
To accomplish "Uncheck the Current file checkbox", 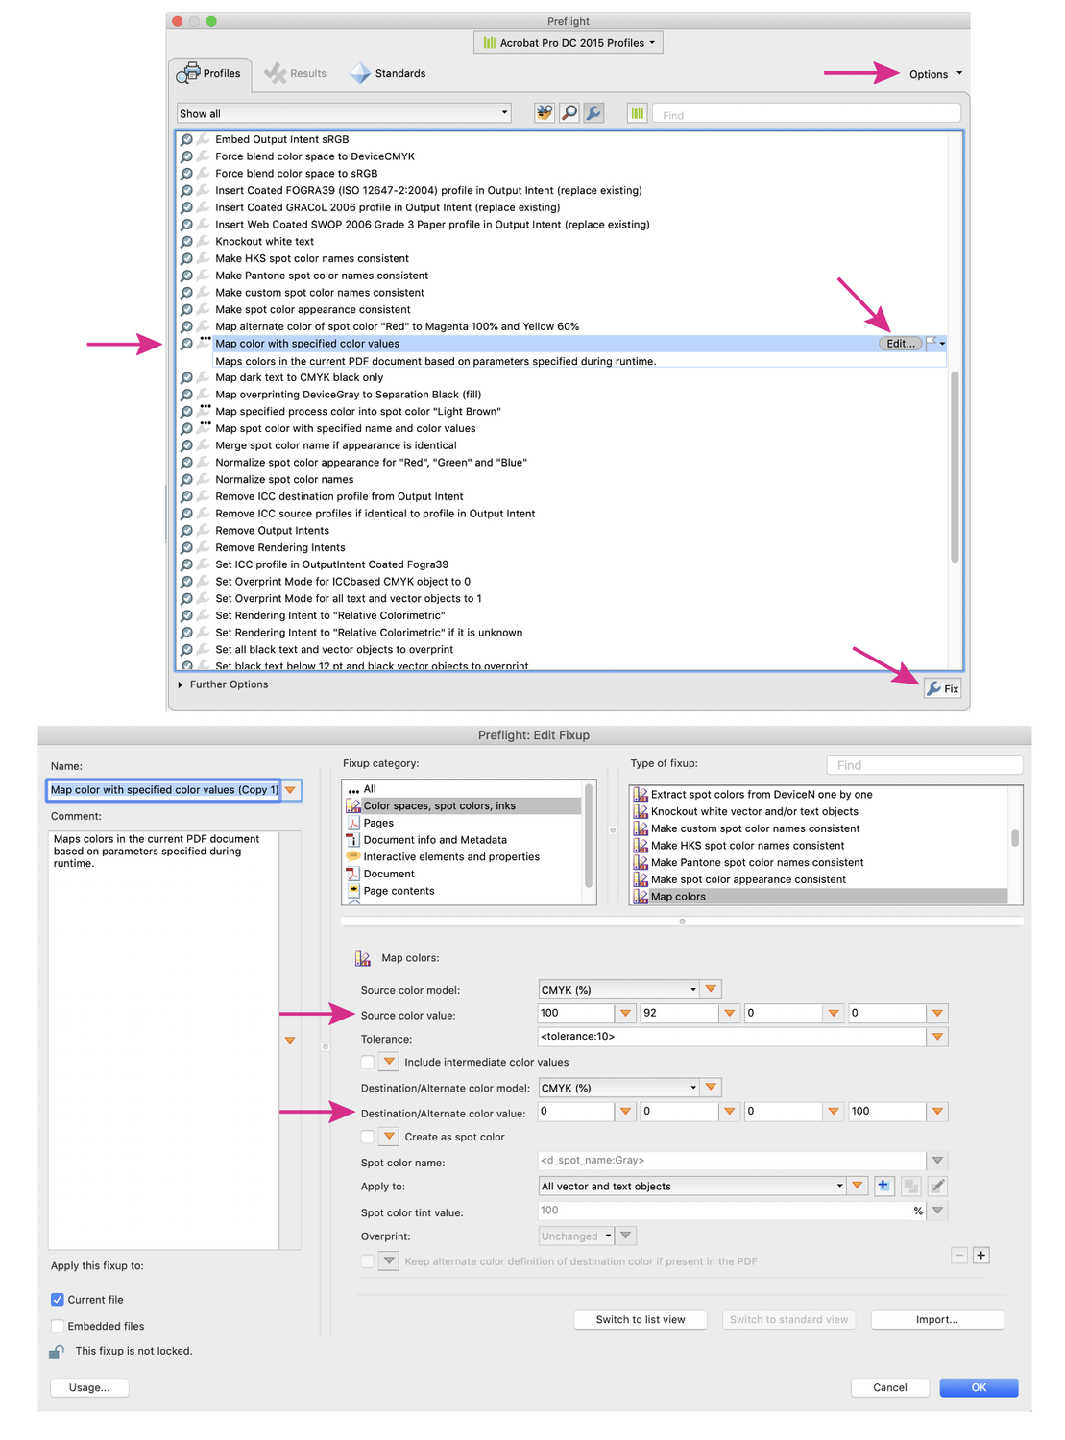I will (x=58, y=1300).
